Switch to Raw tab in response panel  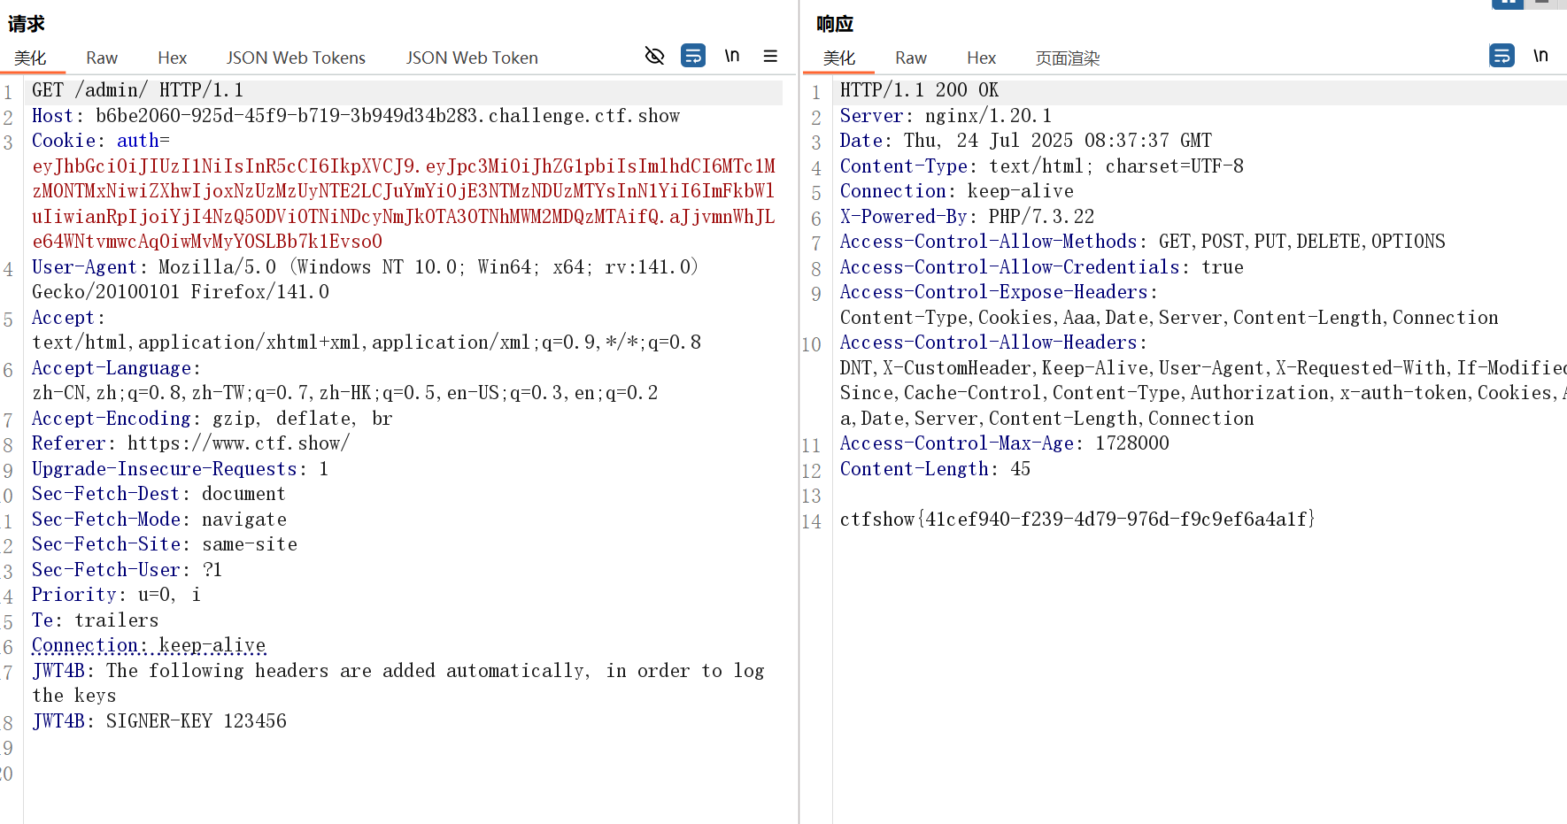(x=911, y=58)
